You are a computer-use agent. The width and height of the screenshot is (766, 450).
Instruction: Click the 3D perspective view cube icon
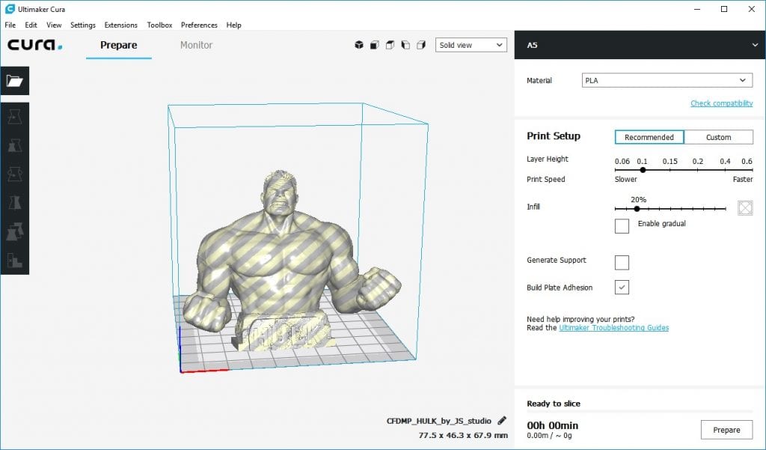click(x=359, y=45)
